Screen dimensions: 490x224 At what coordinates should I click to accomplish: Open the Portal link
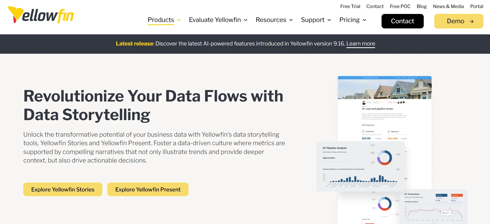(x=477, y=6)
